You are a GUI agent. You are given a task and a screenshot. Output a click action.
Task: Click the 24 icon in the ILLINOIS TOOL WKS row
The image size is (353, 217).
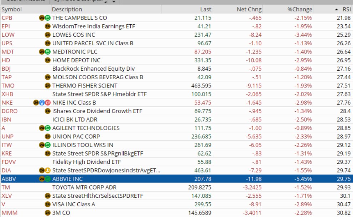click(x=42, y=145)
